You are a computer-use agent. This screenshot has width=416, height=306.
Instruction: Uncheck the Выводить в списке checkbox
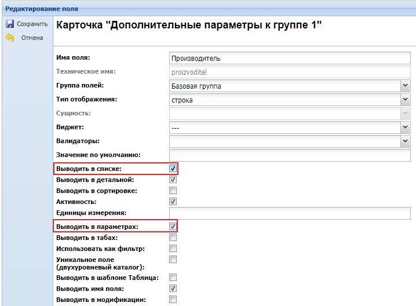coord(173,169)
